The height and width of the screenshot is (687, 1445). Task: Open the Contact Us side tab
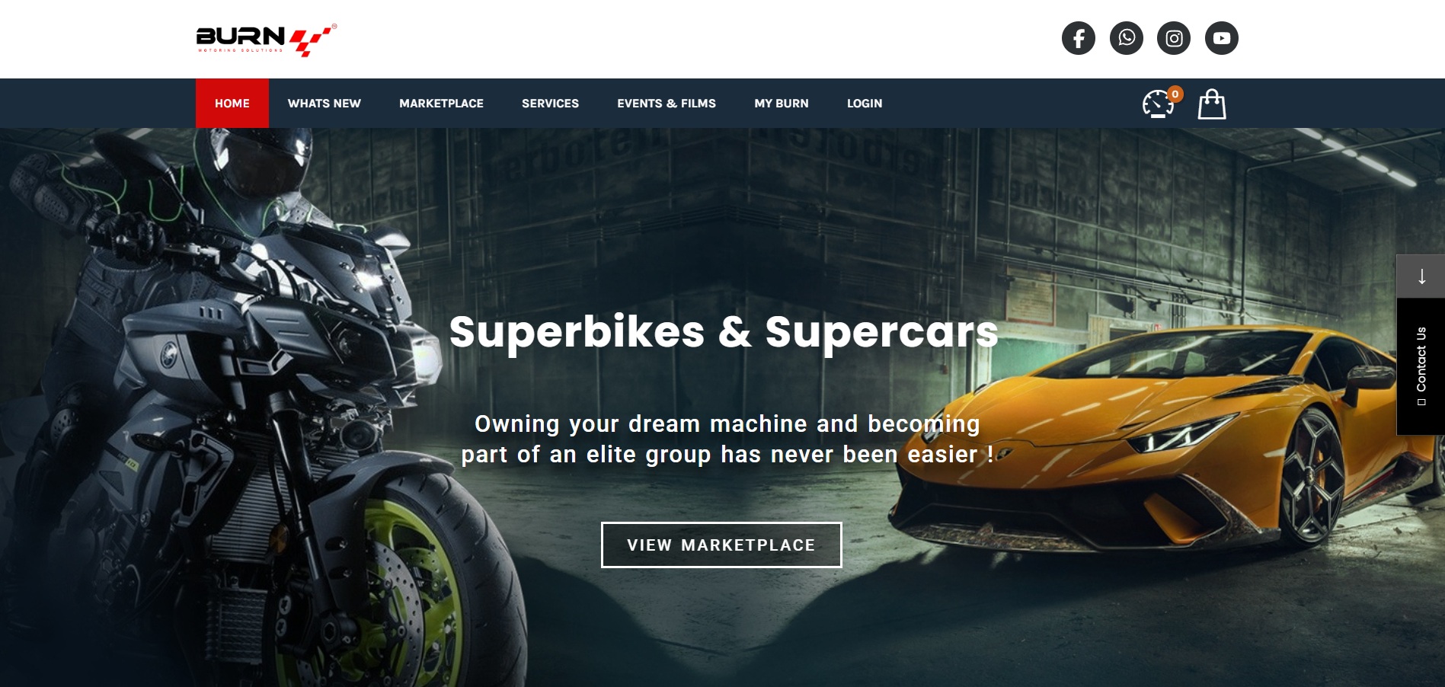(x=1421, y=366)
